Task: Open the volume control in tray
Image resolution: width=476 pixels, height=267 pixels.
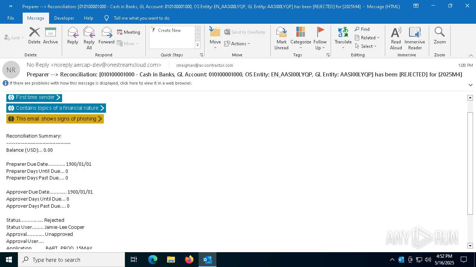Action: pos(428,260)
